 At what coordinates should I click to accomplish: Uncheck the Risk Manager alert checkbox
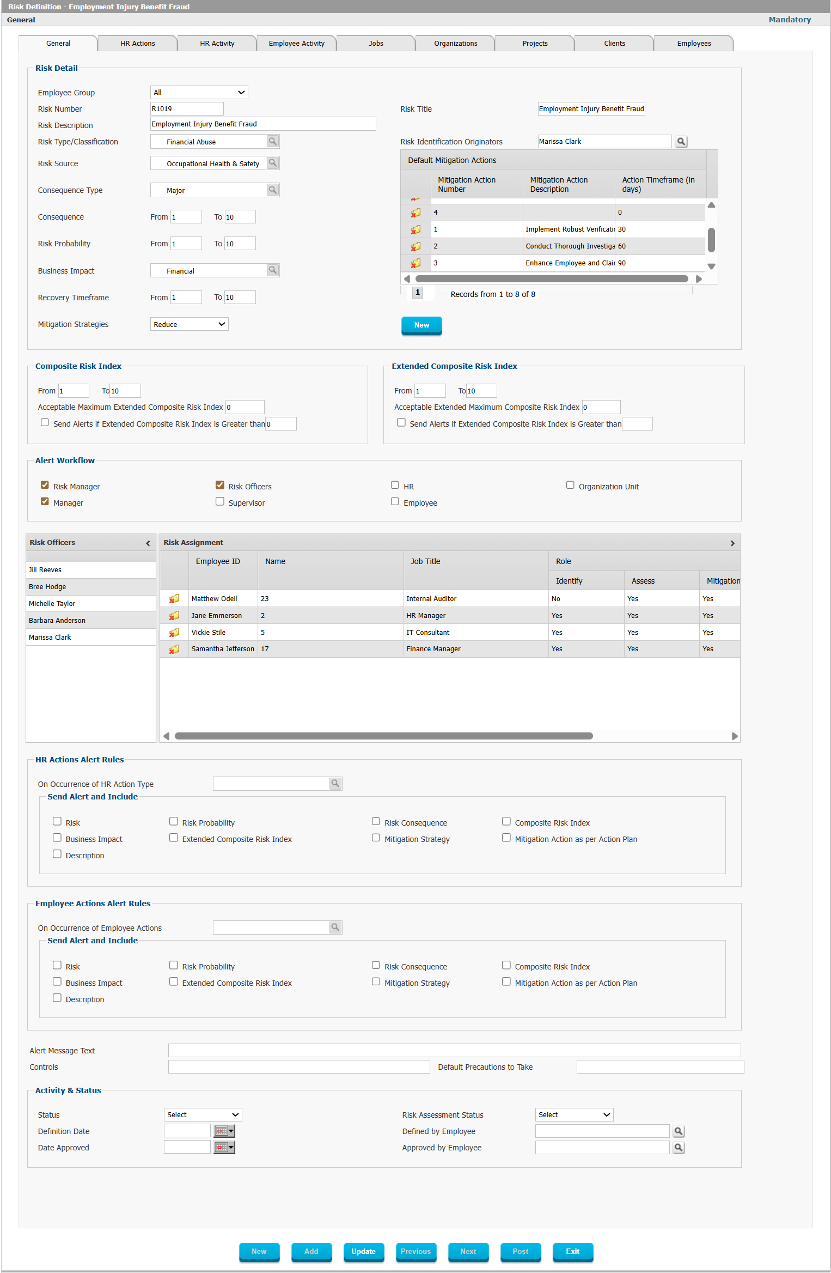(x=45, y=486)
